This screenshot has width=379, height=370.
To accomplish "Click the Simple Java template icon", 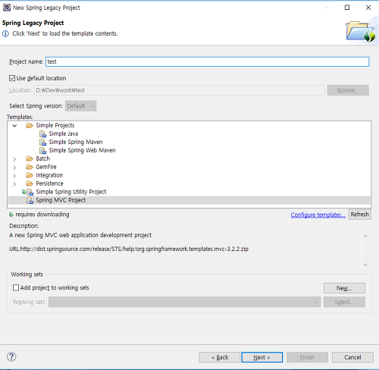I will click(43, 133).
